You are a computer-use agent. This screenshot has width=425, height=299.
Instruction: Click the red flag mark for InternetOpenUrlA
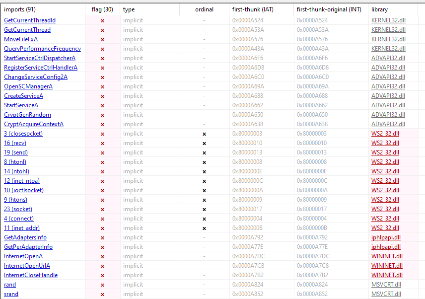pos(102,266)
